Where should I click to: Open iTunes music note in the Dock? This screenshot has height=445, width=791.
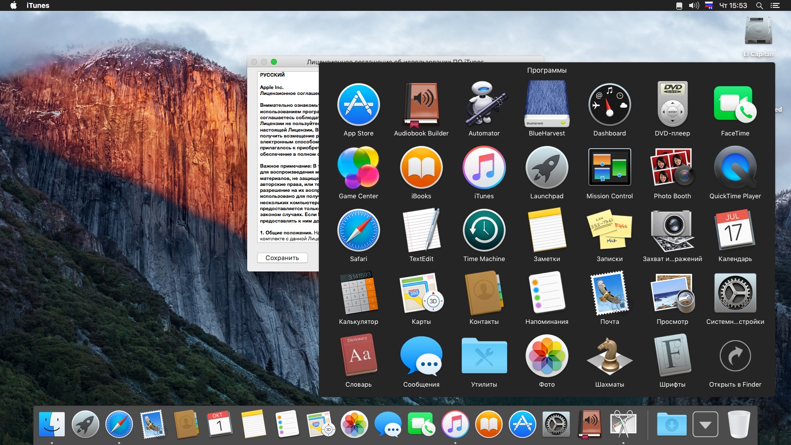tap(455, 424)
